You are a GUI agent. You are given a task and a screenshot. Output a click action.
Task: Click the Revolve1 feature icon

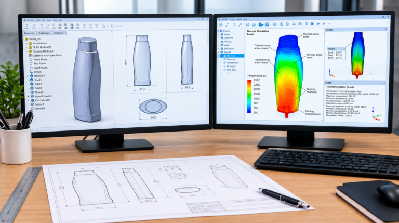[x=31, y=76]
